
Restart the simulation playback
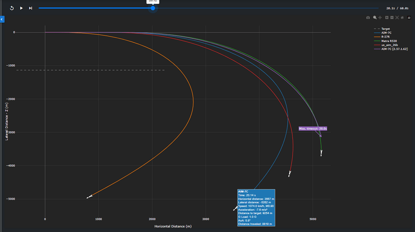[12, 8]
